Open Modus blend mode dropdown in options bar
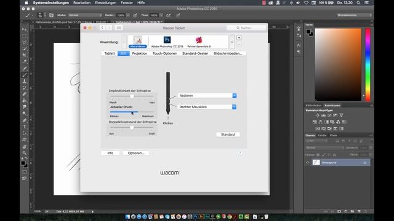 point(85,15)
